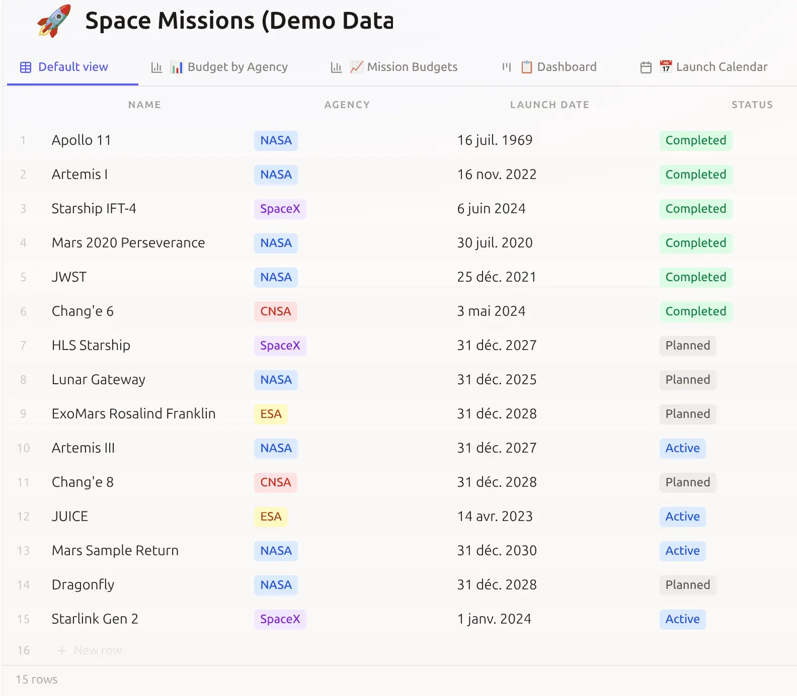The image size is (797, 696).
Task: Click the AGENCY column header
Action: [347, 105]
